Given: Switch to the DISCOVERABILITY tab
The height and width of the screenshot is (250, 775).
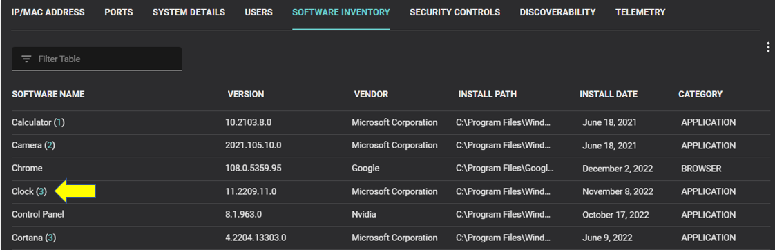Looking at the screenshot, I should point(557,12).
